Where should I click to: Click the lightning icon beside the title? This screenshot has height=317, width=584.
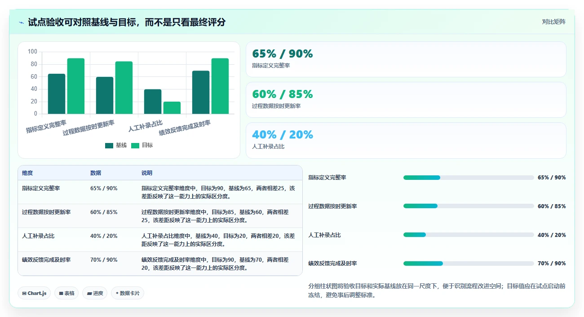21,22
